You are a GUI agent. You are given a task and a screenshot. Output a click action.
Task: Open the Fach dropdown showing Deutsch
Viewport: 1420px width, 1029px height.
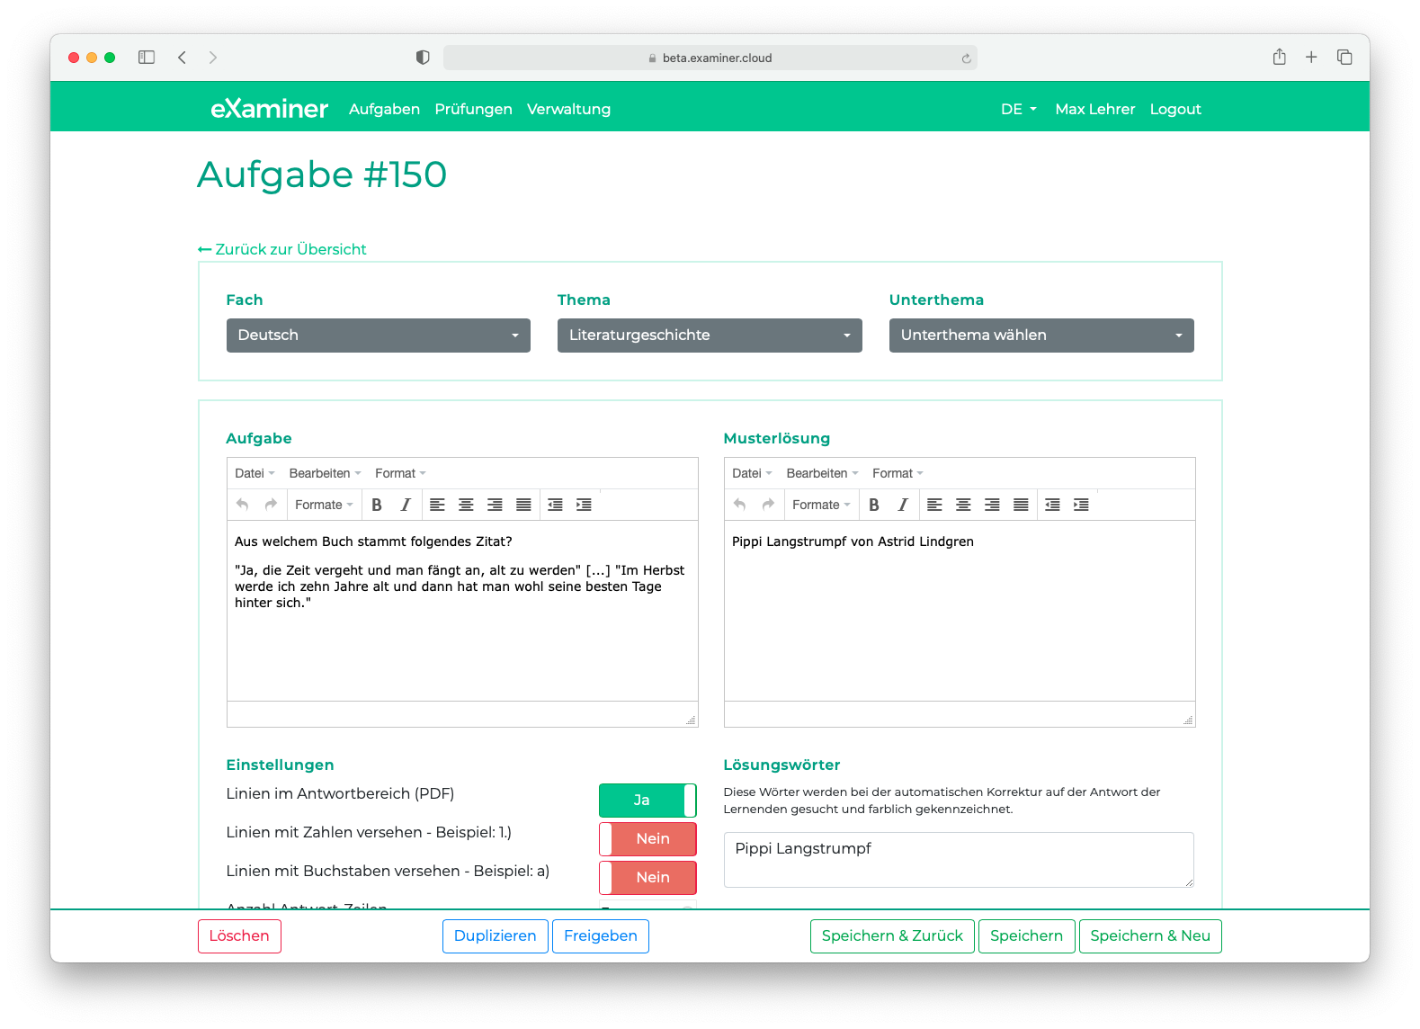(379, 336)
